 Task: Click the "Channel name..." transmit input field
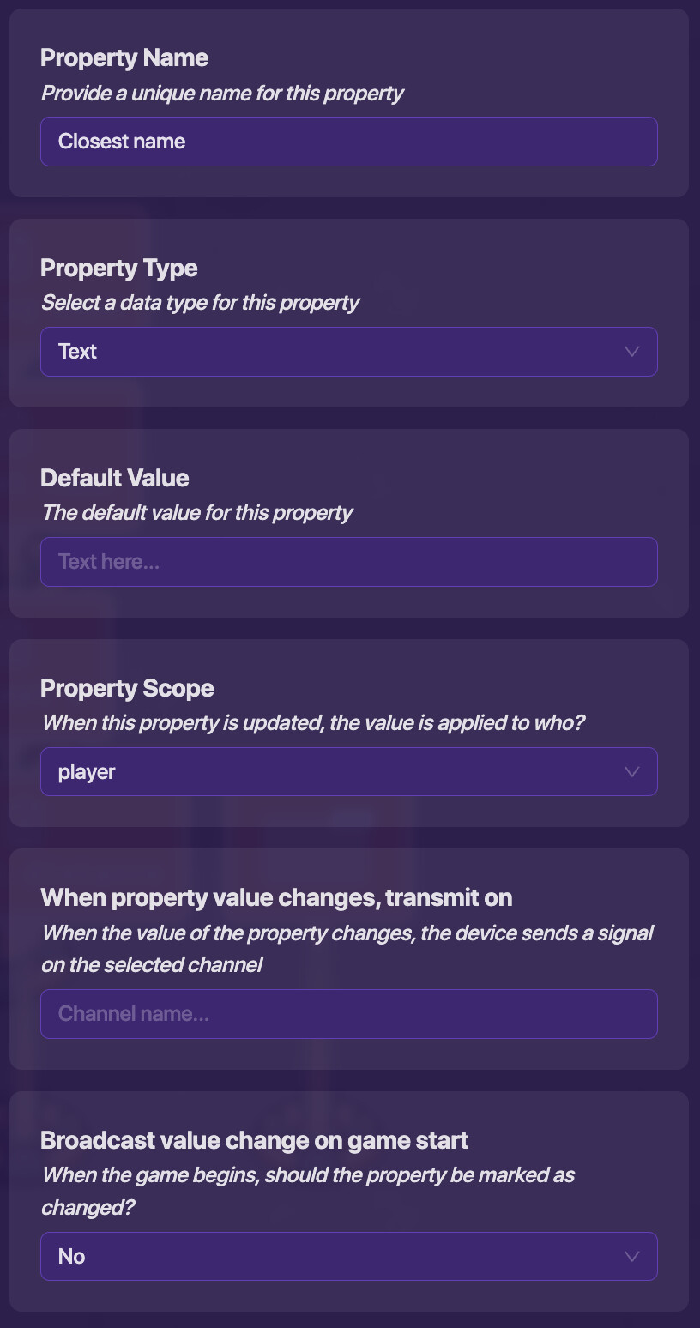(348, 1014)
